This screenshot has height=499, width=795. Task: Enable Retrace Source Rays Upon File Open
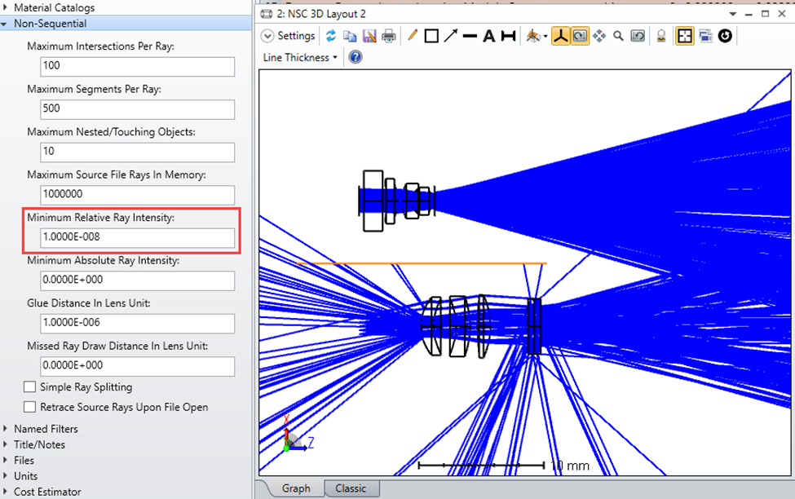click(30, 406)
